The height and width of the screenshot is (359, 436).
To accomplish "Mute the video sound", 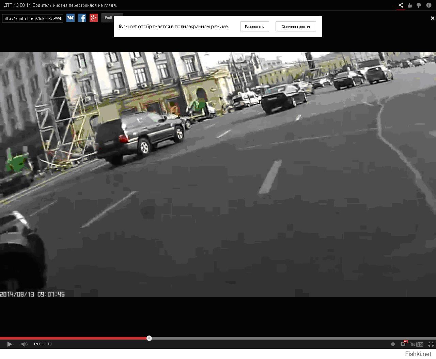I will 24,344.
